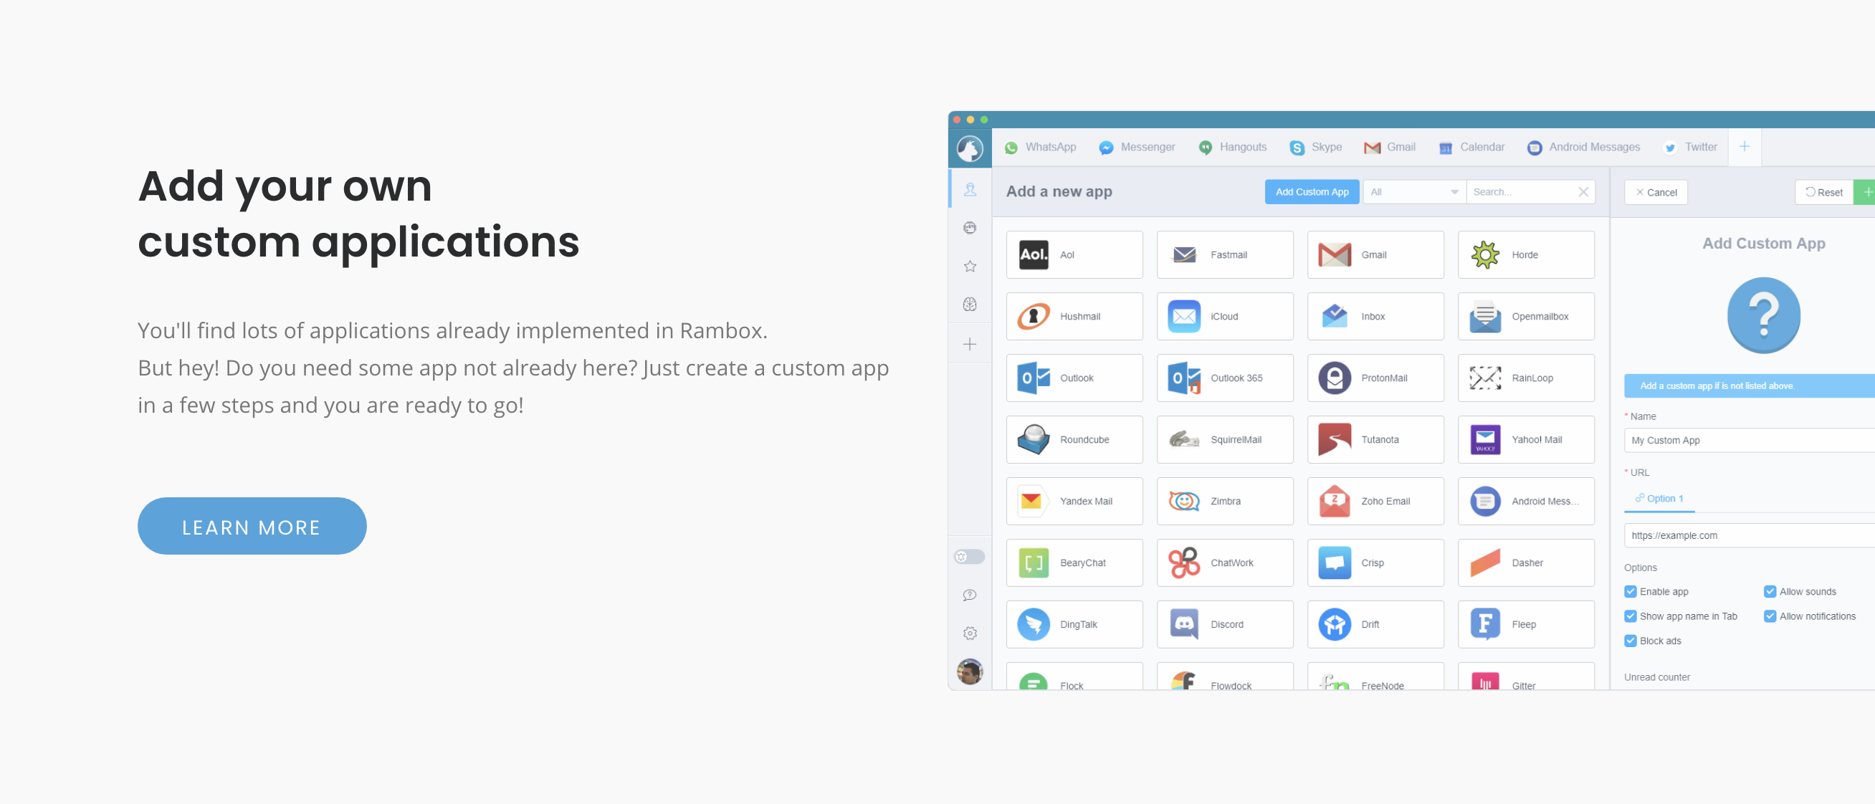The height and width of the screenshot is (804, 1875).
Task: Click the star favorites sidebar icon
Action: pyautogui.click(x=970, y=267)
